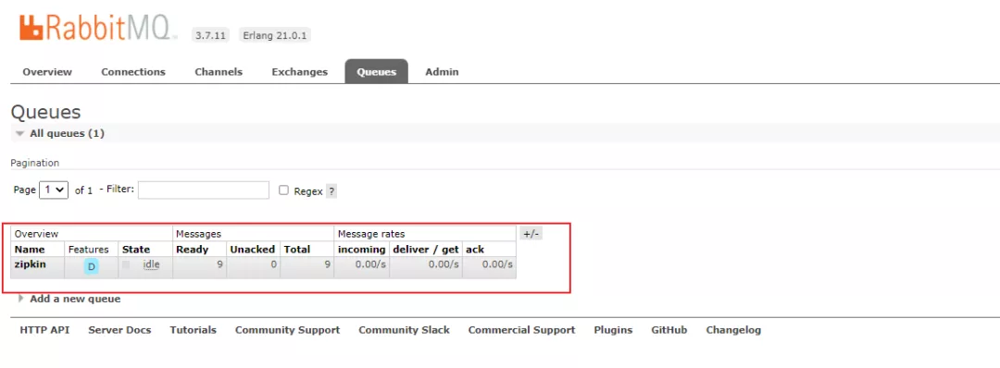
Task: Collapse the All queues section
Action: (x=59, y=134)
